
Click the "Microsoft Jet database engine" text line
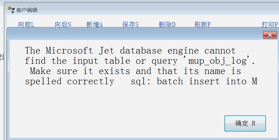130,51
